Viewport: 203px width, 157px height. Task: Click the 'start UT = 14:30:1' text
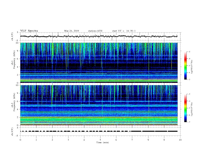point(124,31)
